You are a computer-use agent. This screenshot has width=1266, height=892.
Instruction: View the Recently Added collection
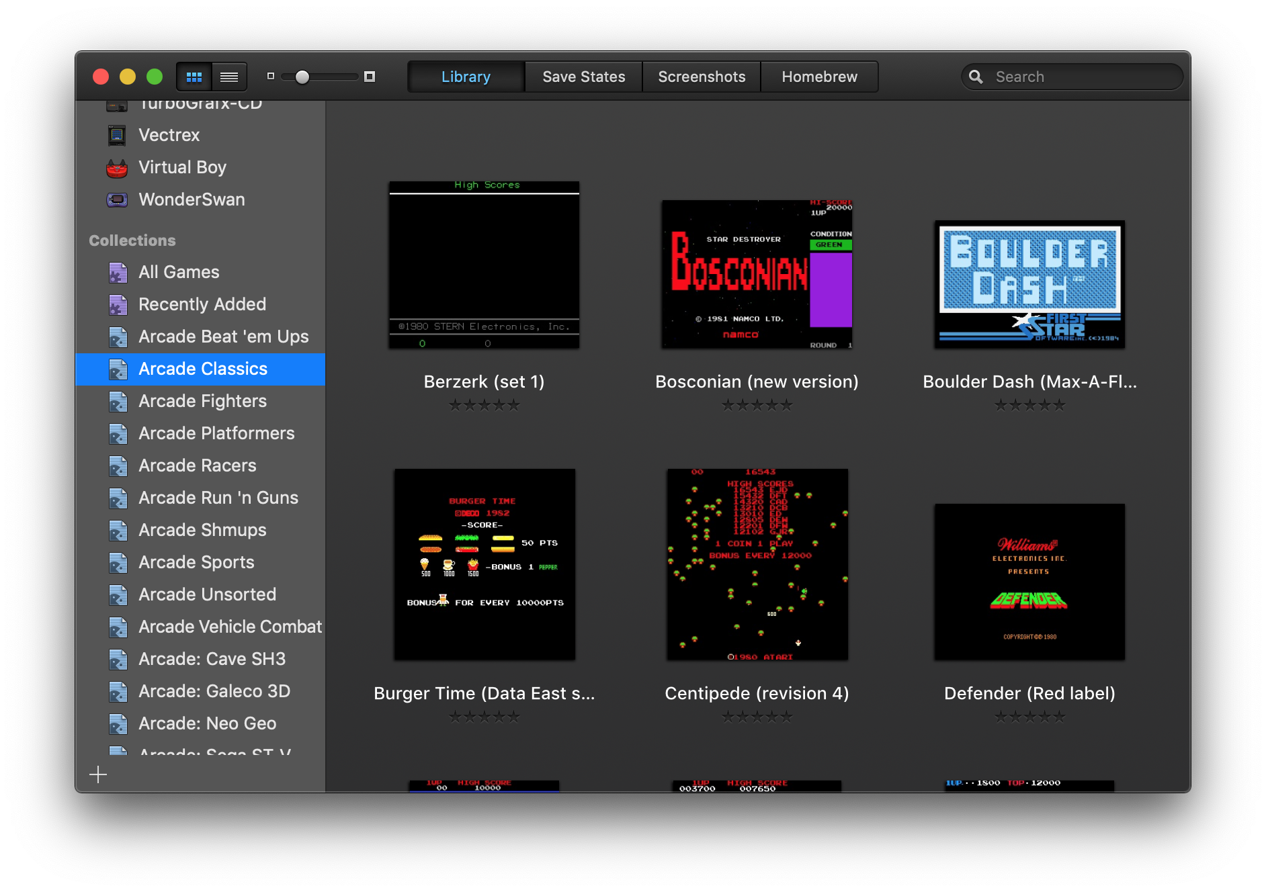click(202, 304)
